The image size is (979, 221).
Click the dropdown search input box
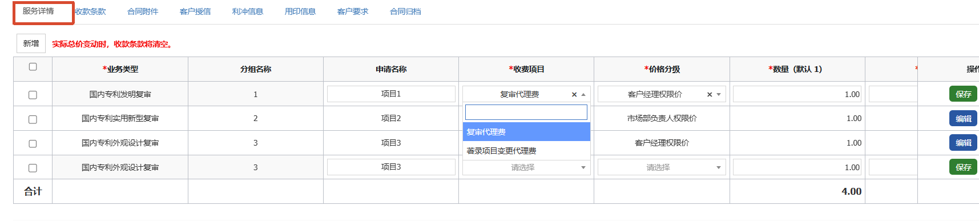click(526, 112)
